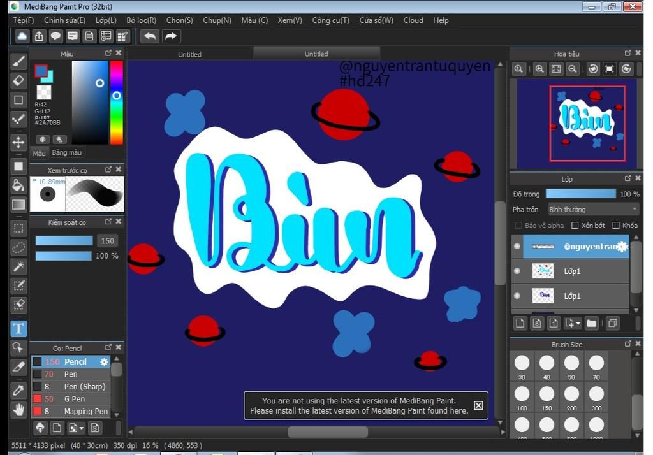Select the Lasso selection tool
The image size is (653, 455).
pos(18,247)
